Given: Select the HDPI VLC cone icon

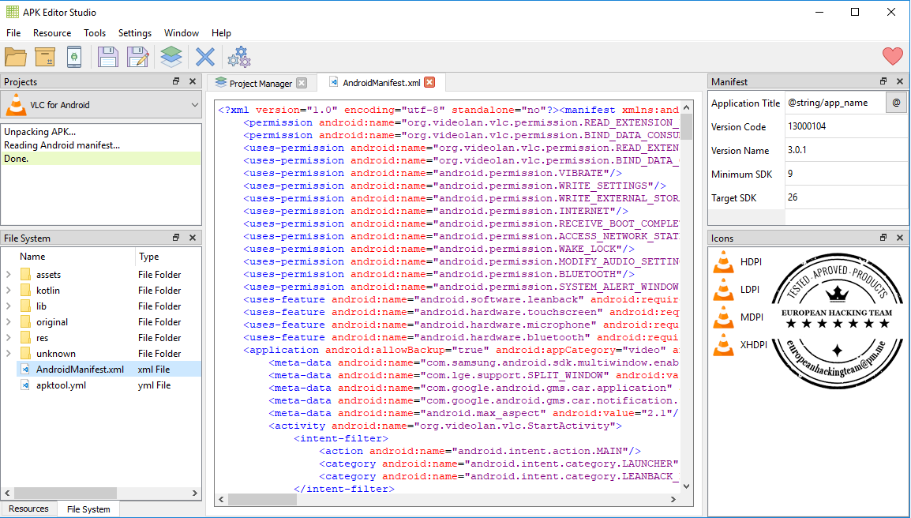Looking at the screenshot, I should pyautogui.click(x=723, y=261).
